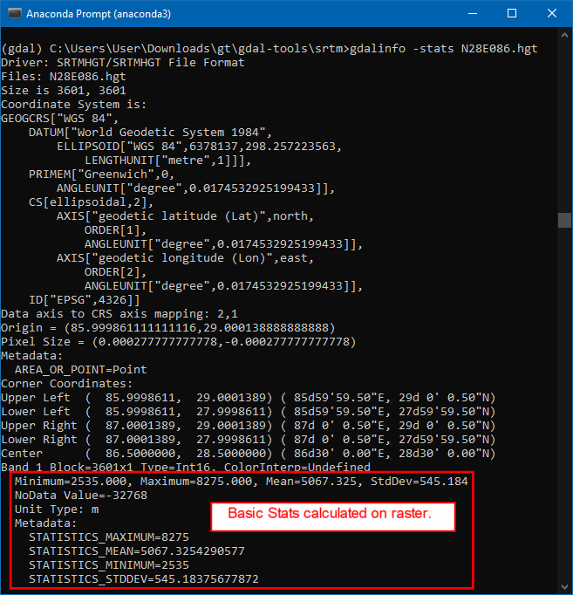
Task: Click the scrollbar down arrow
Action: coord(564,586)
